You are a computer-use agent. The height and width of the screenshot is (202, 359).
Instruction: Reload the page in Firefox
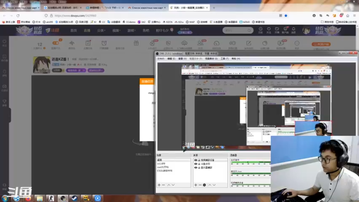click(18, 16)
